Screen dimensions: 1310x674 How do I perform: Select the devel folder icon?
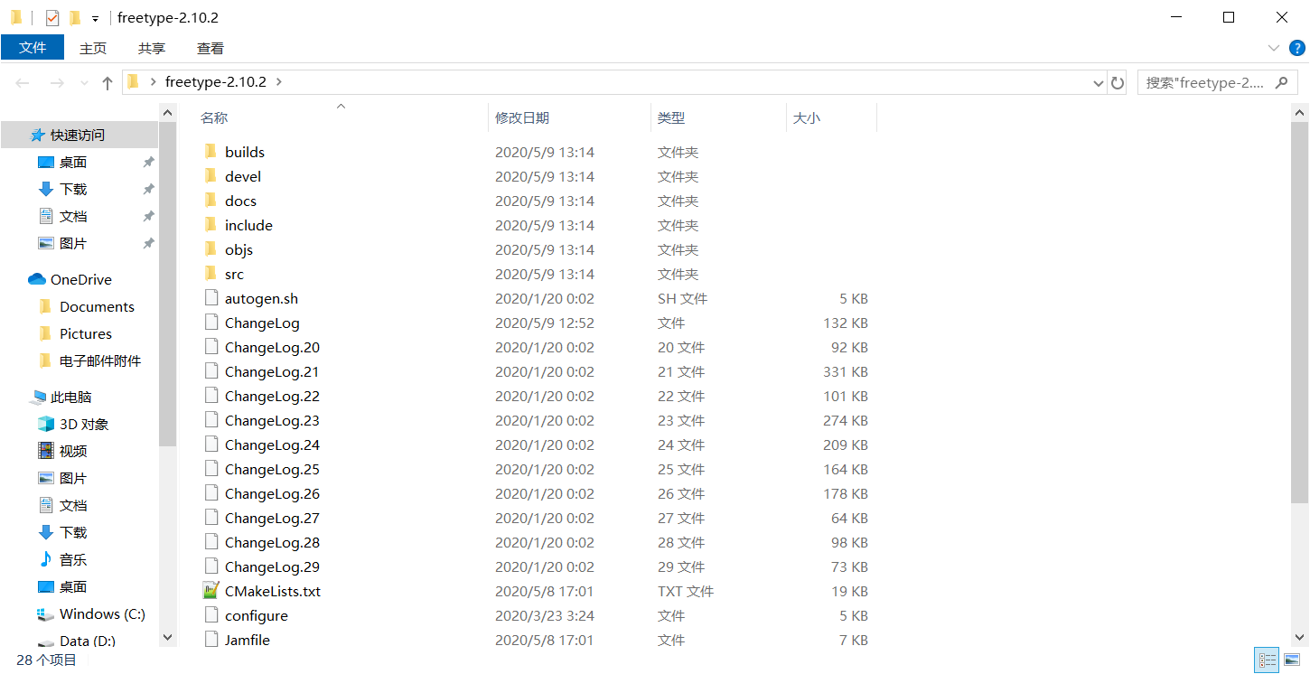tap(211, 176)
